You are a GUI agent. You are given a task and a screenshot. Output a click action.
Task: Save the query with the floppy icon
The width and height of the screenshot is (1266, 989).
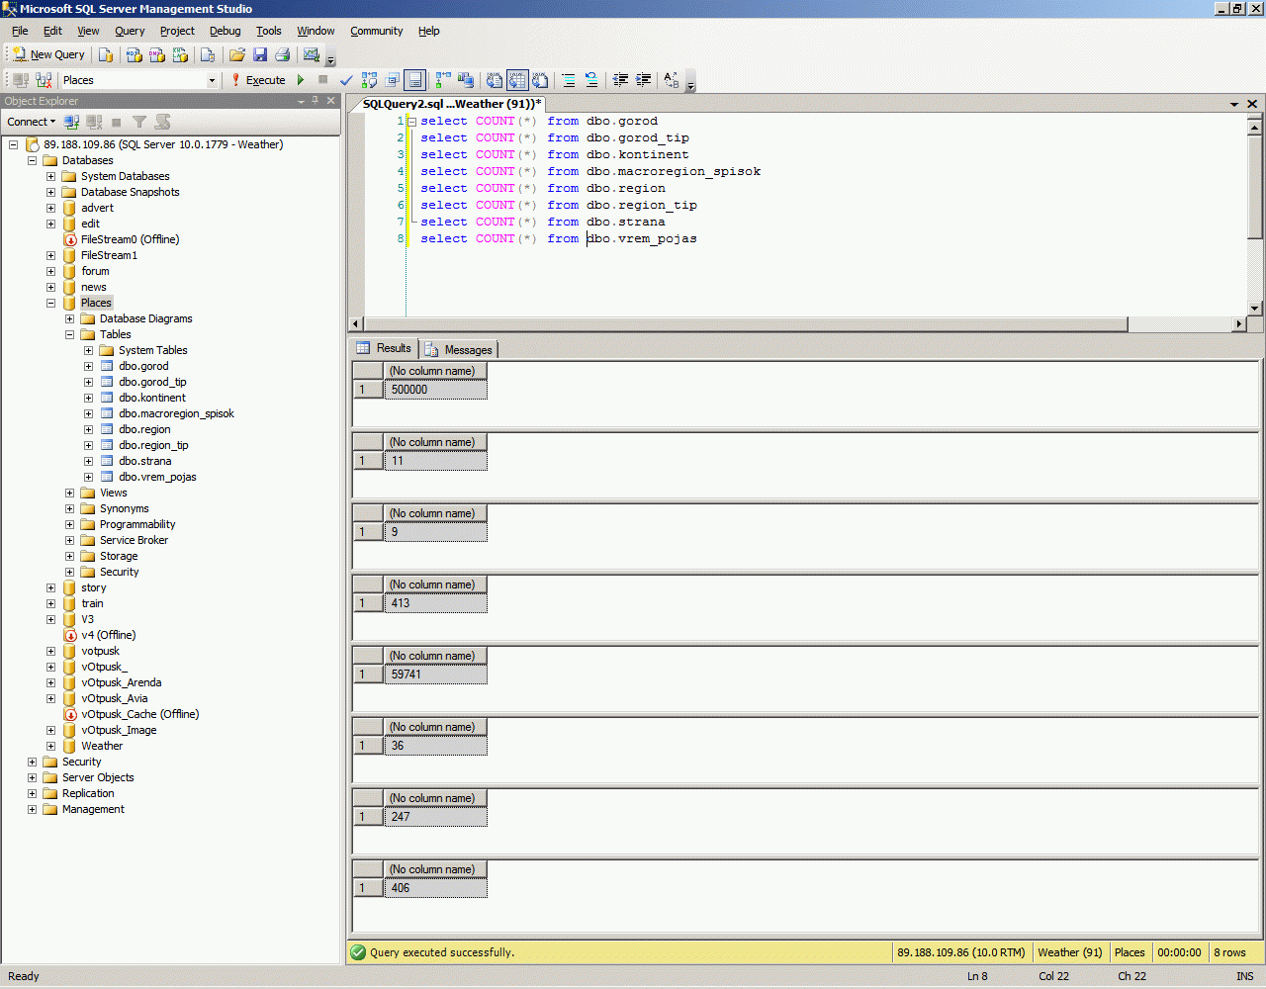[260, 55]
